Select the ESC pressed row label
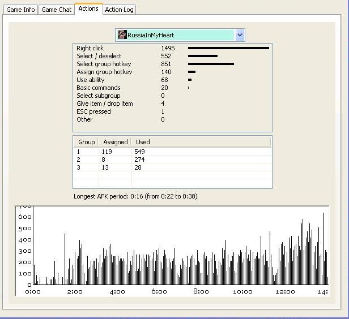 point(93,111)
